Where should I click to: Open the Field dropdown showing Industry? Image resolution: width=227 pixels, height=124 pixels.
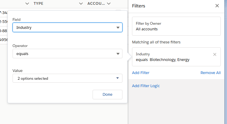(x=67, y=28)
